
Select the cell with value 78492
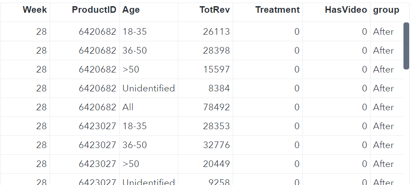pyautogui.click(x=216, y=107)
